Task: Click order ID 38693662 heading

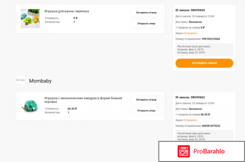Action: (x=191, y=98)
